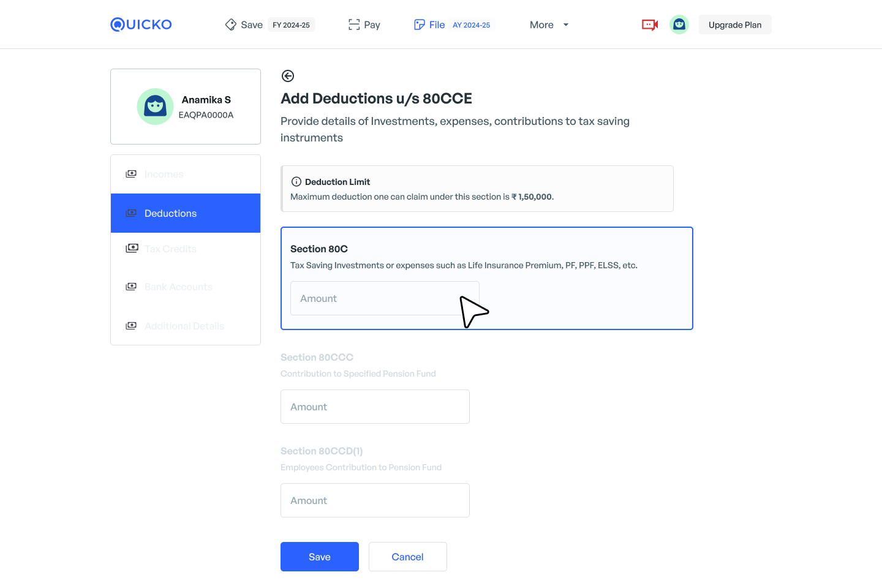The width and height of the screenshot is (882, 583).
Task: Expand the More dropdown menu
Action: tap(549, 24)
